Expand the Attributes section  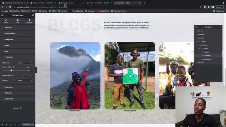click(x=18, y=93)
